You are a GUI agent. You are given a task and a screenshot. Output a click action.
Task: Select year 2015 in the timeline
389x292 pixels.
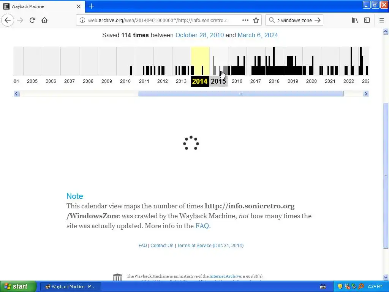218,81
